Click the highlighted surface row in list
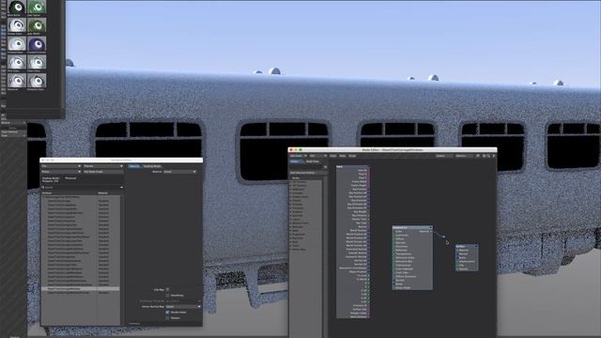601x338 pixels. tap(80, 288)
